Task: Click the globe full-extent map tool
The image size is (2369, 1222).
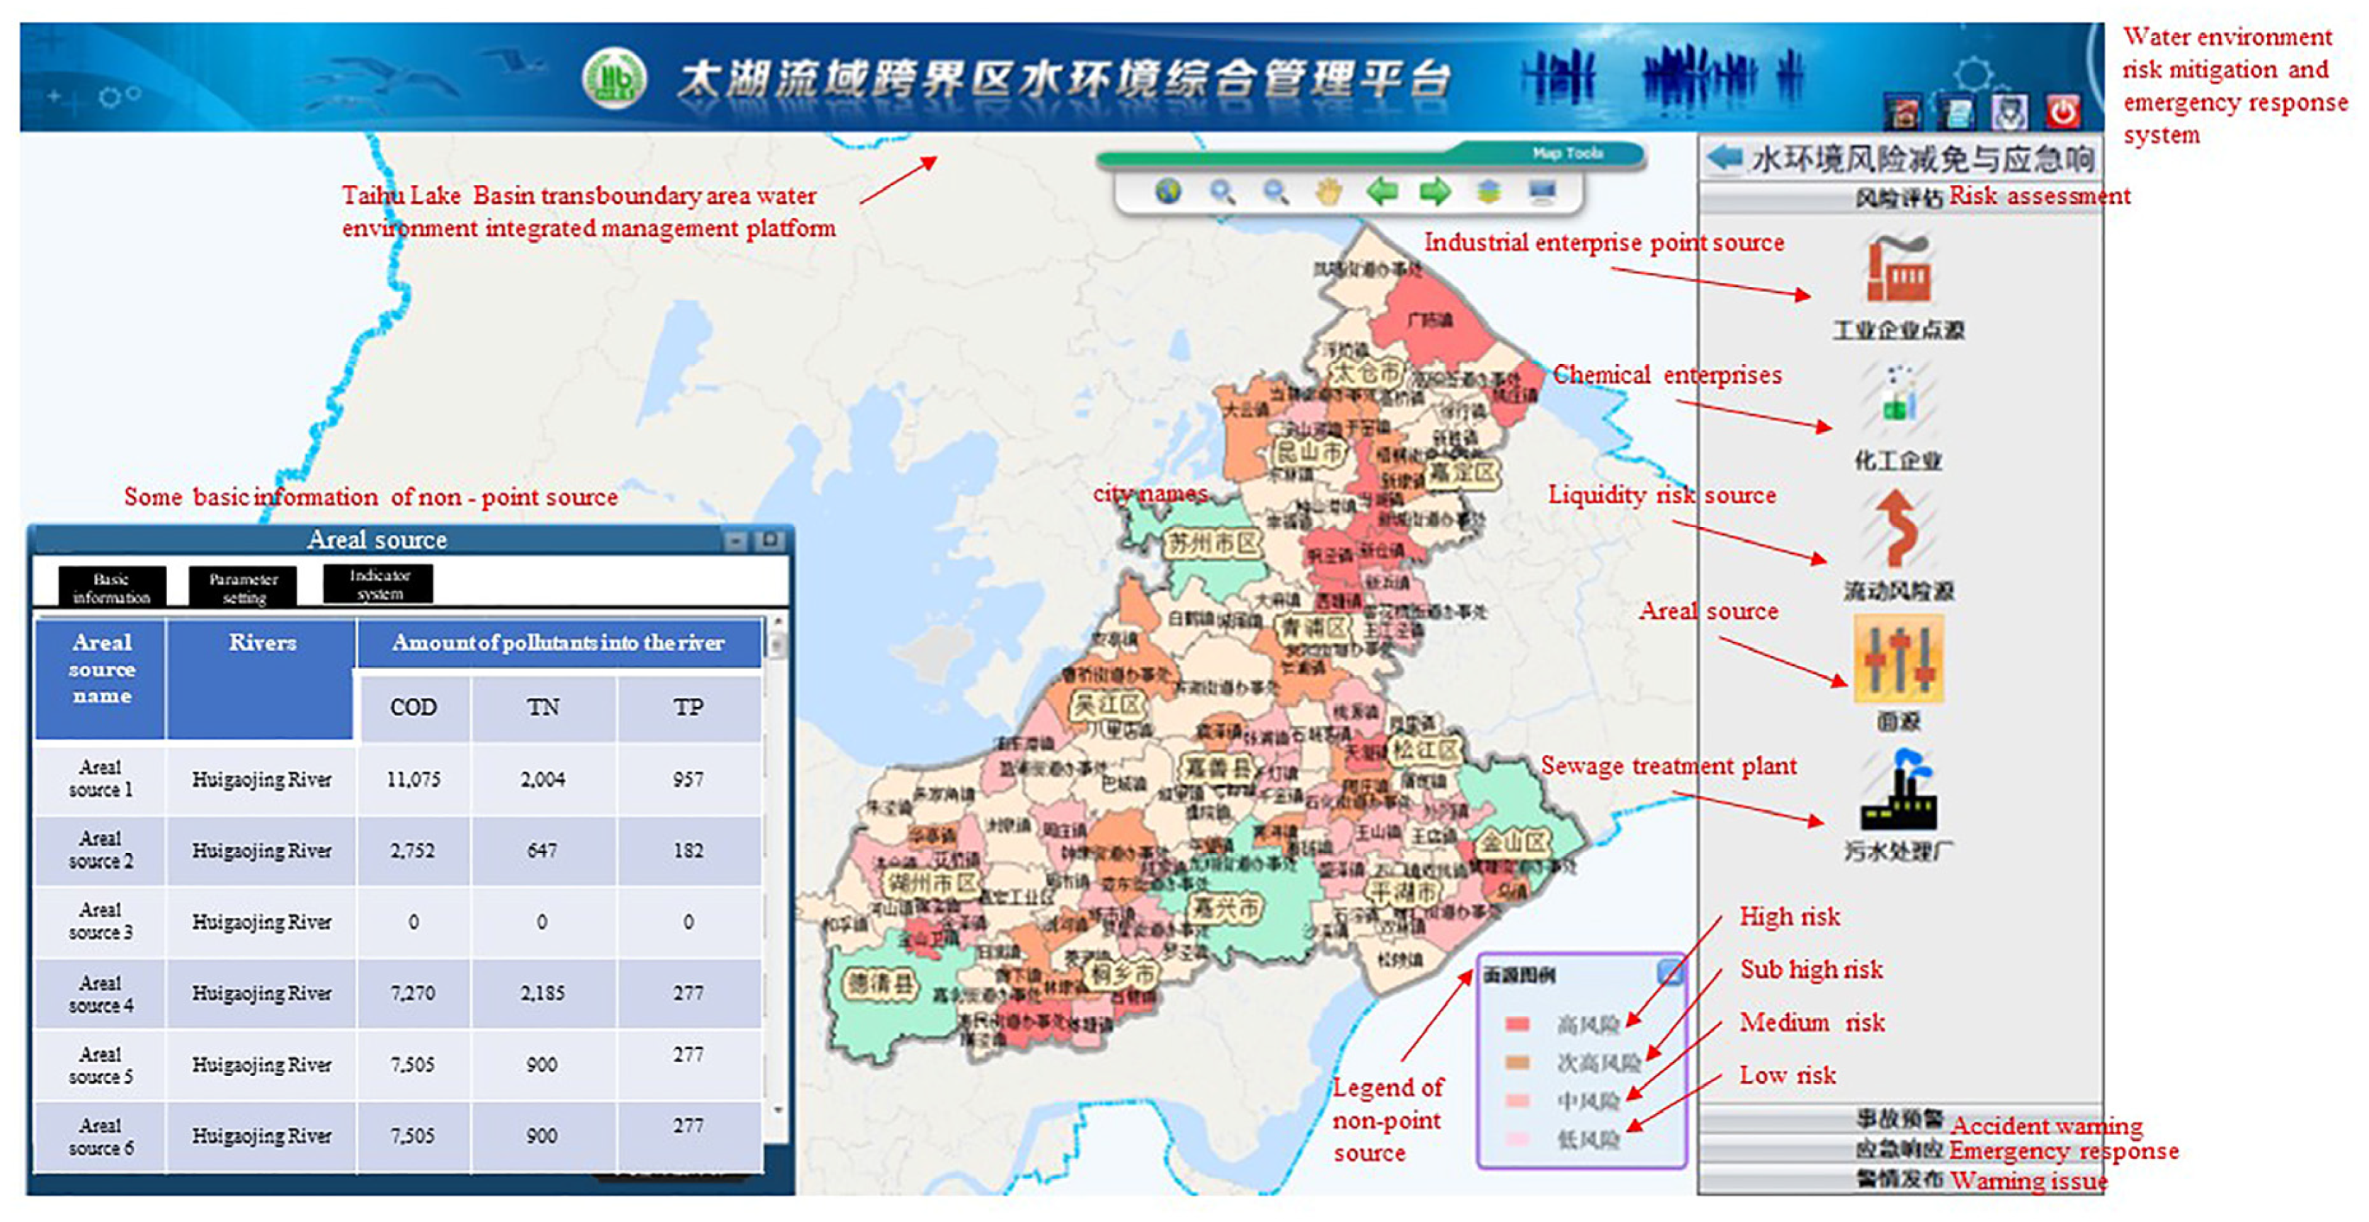Action: point(1168,191)
